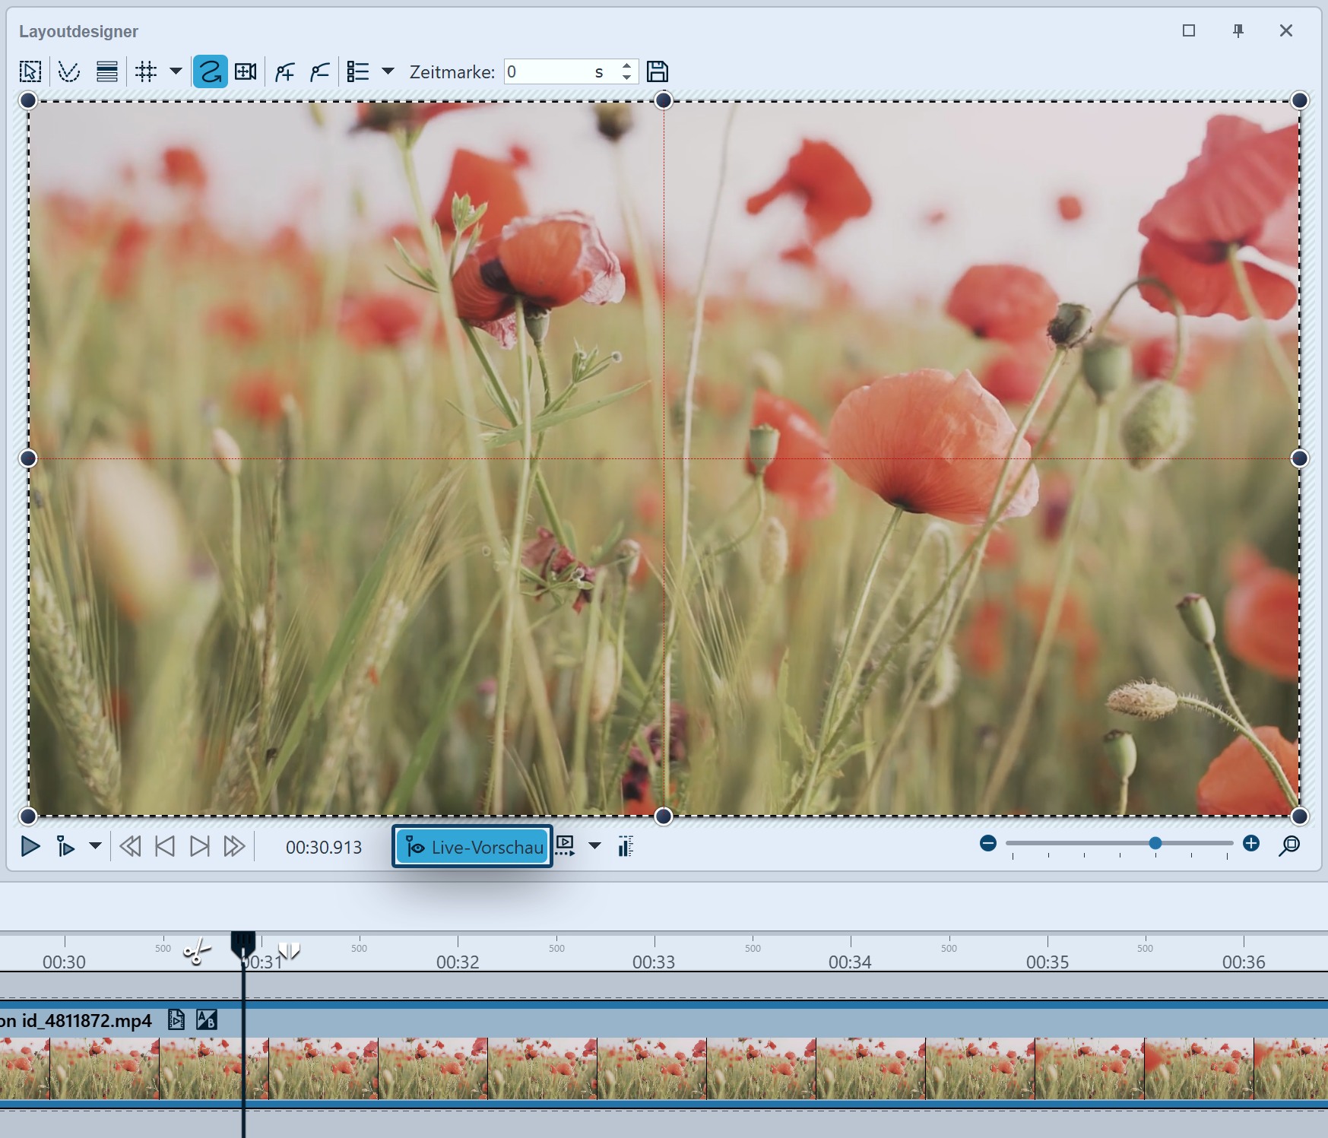Open the play-from-marker dropdown arrow
Image resolution: width=1328 pixels, height=1138 pixels.
click(x=95, y=846)
